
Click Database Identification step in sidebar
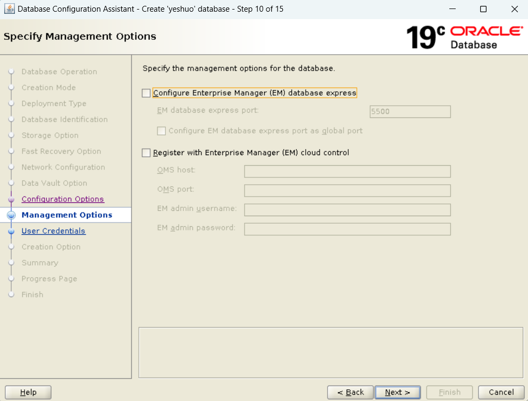tap(65, 120)
